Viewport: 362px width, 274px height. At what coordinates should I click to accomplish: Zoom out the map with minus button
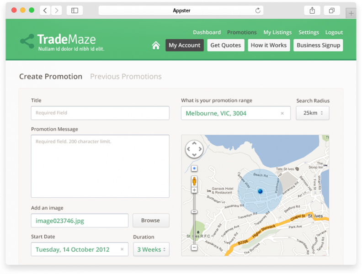[194, 248]
